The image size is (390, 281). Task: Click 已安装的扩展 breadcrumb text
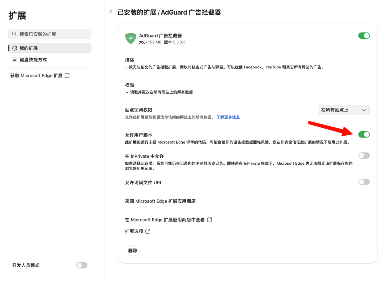[137, 12]
